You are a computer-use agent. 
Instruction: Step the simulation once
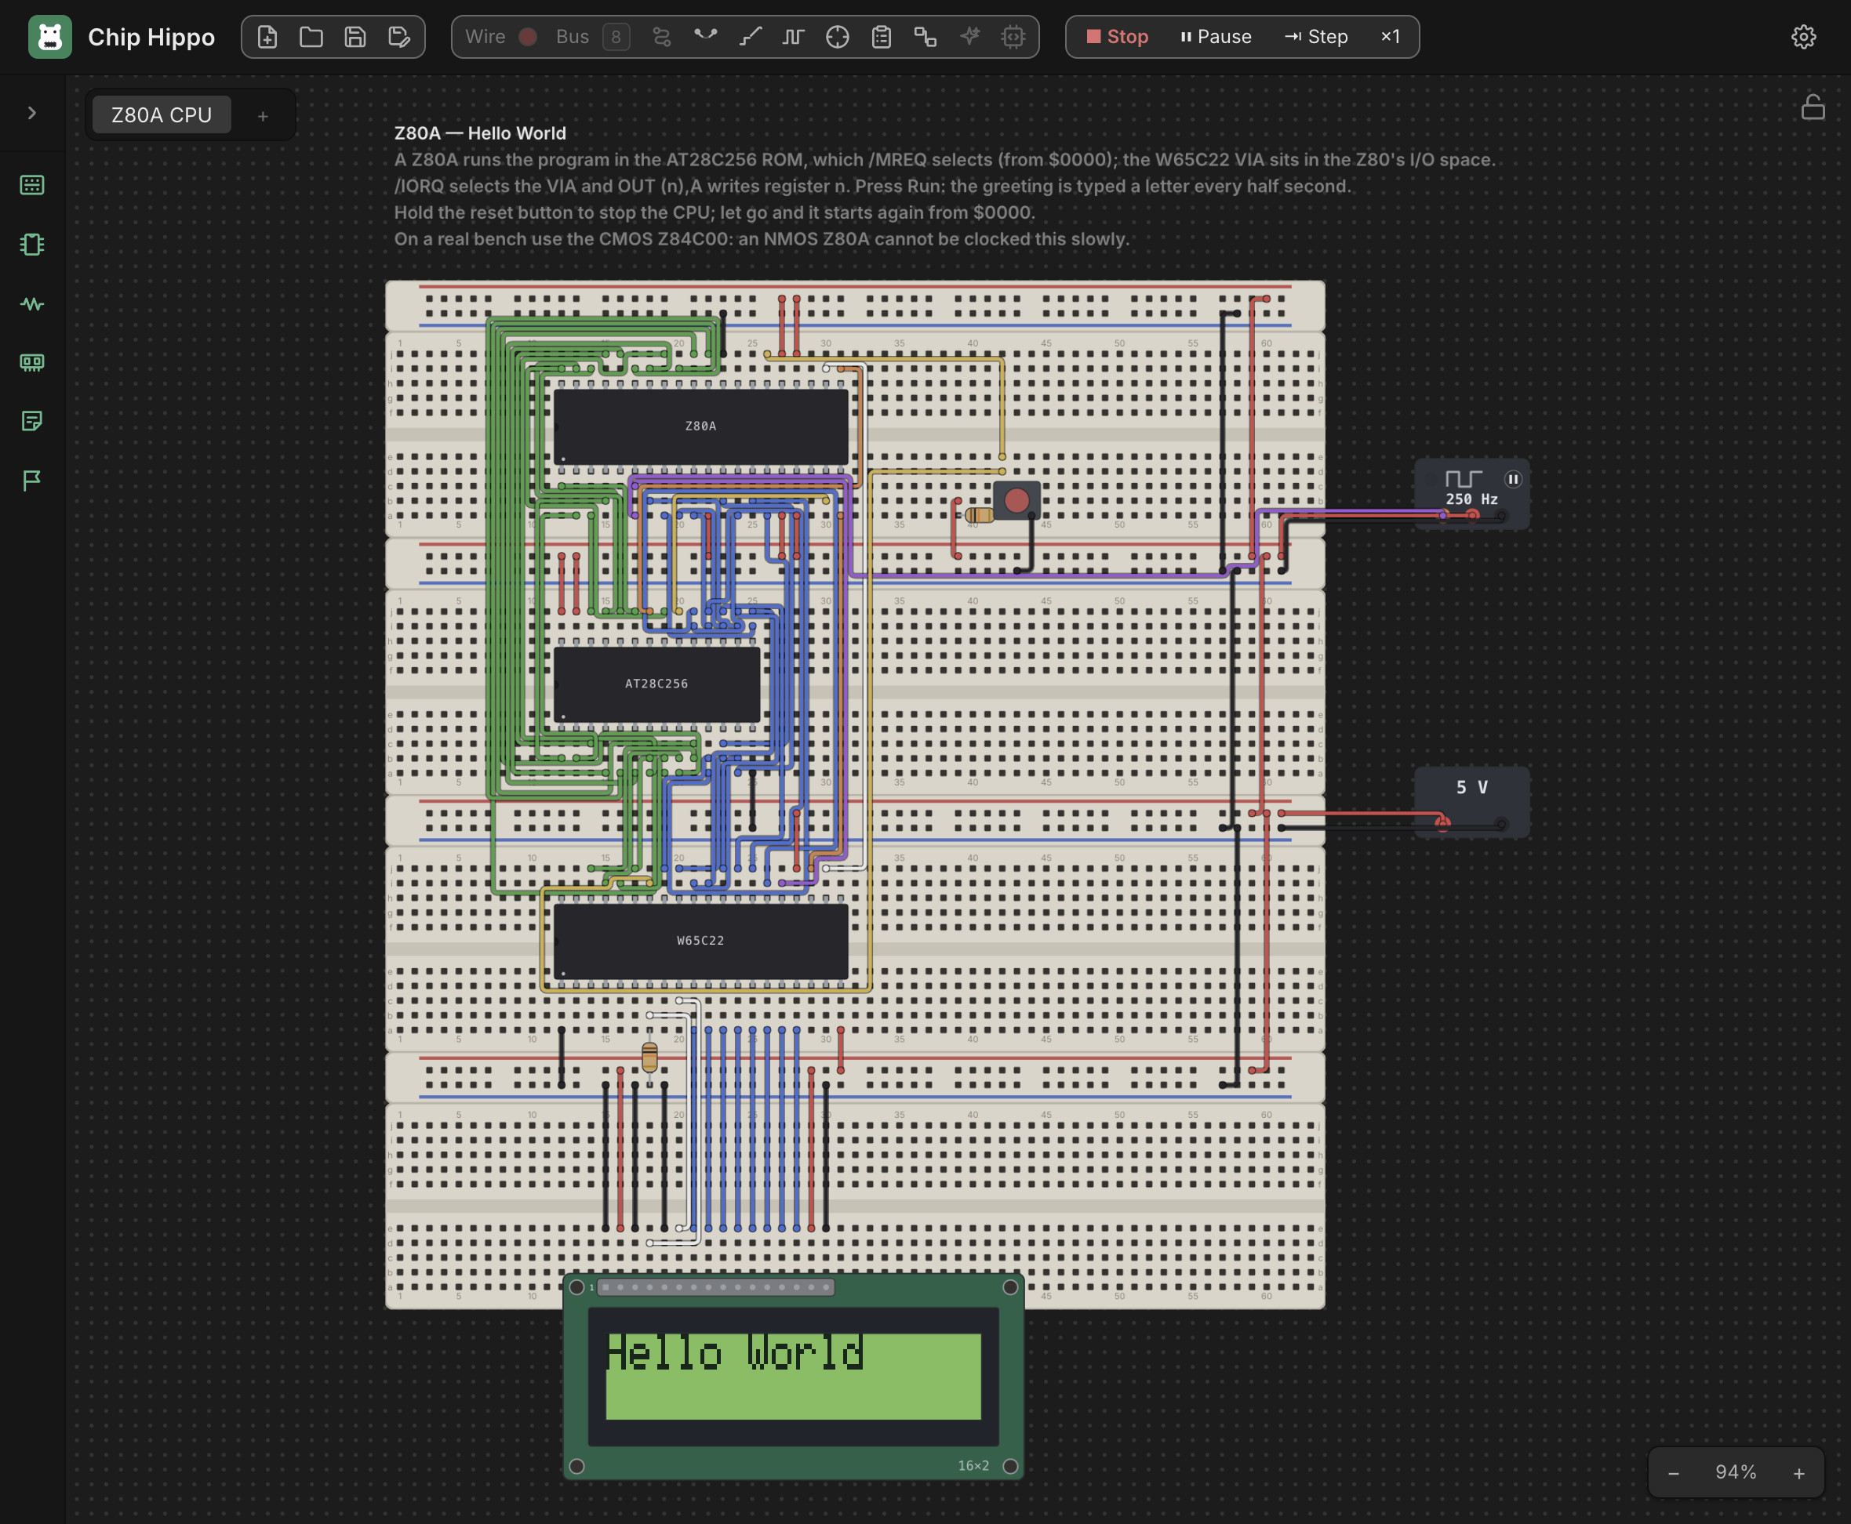pos(1315,37)
